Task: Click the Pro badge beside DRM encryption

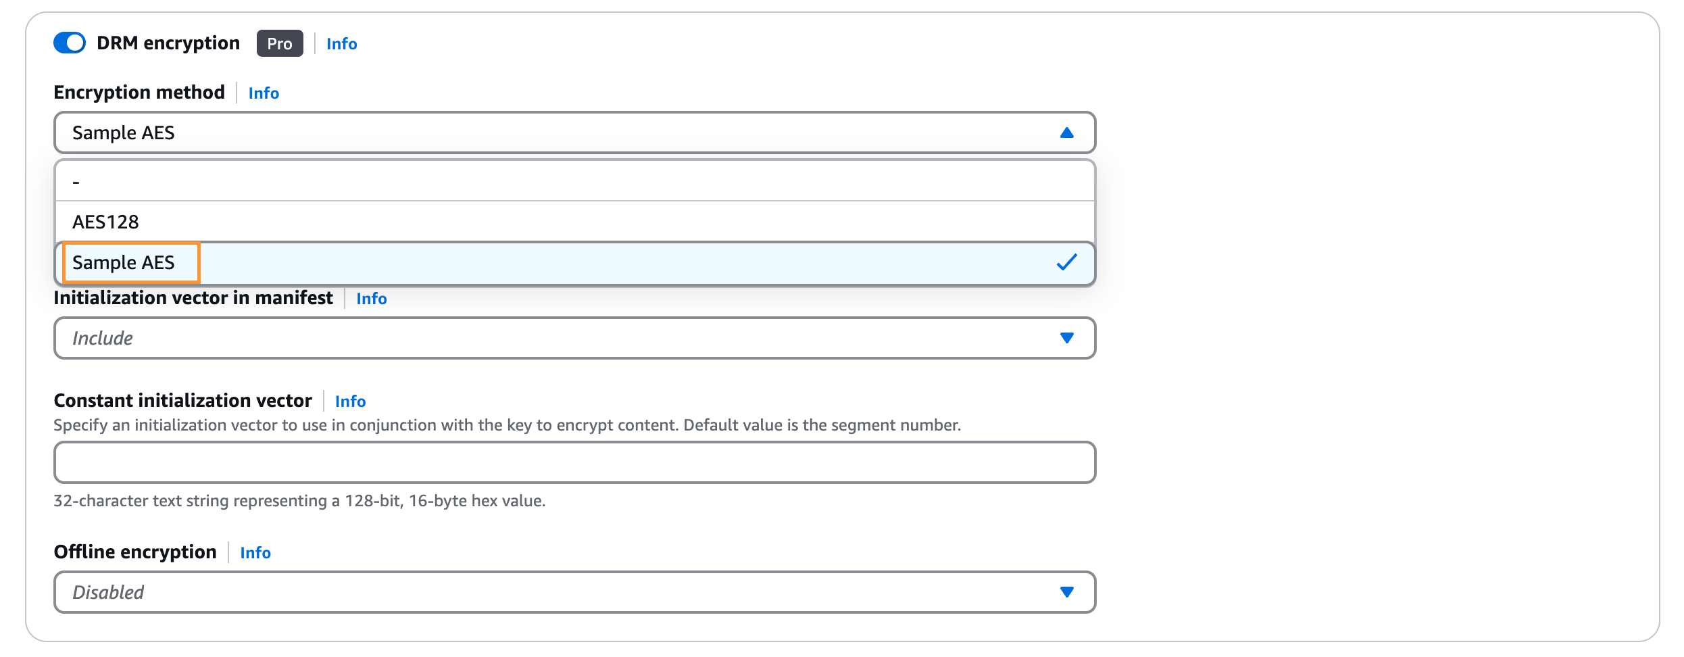Action: pyautogui.click(x=279, y=43)
